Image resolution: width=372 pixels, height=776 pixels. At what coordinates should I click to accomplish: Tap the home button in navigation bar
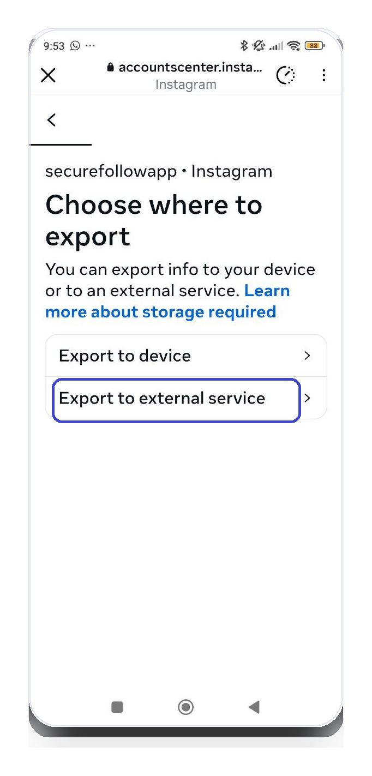(185, 707)
